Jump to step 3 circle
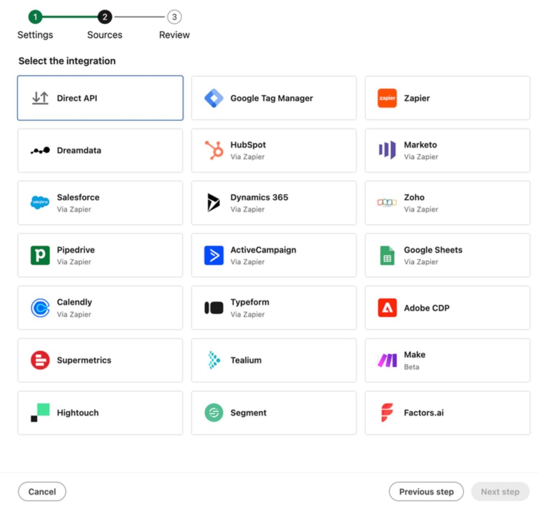The image size is (539, 507). click(174, 17)
